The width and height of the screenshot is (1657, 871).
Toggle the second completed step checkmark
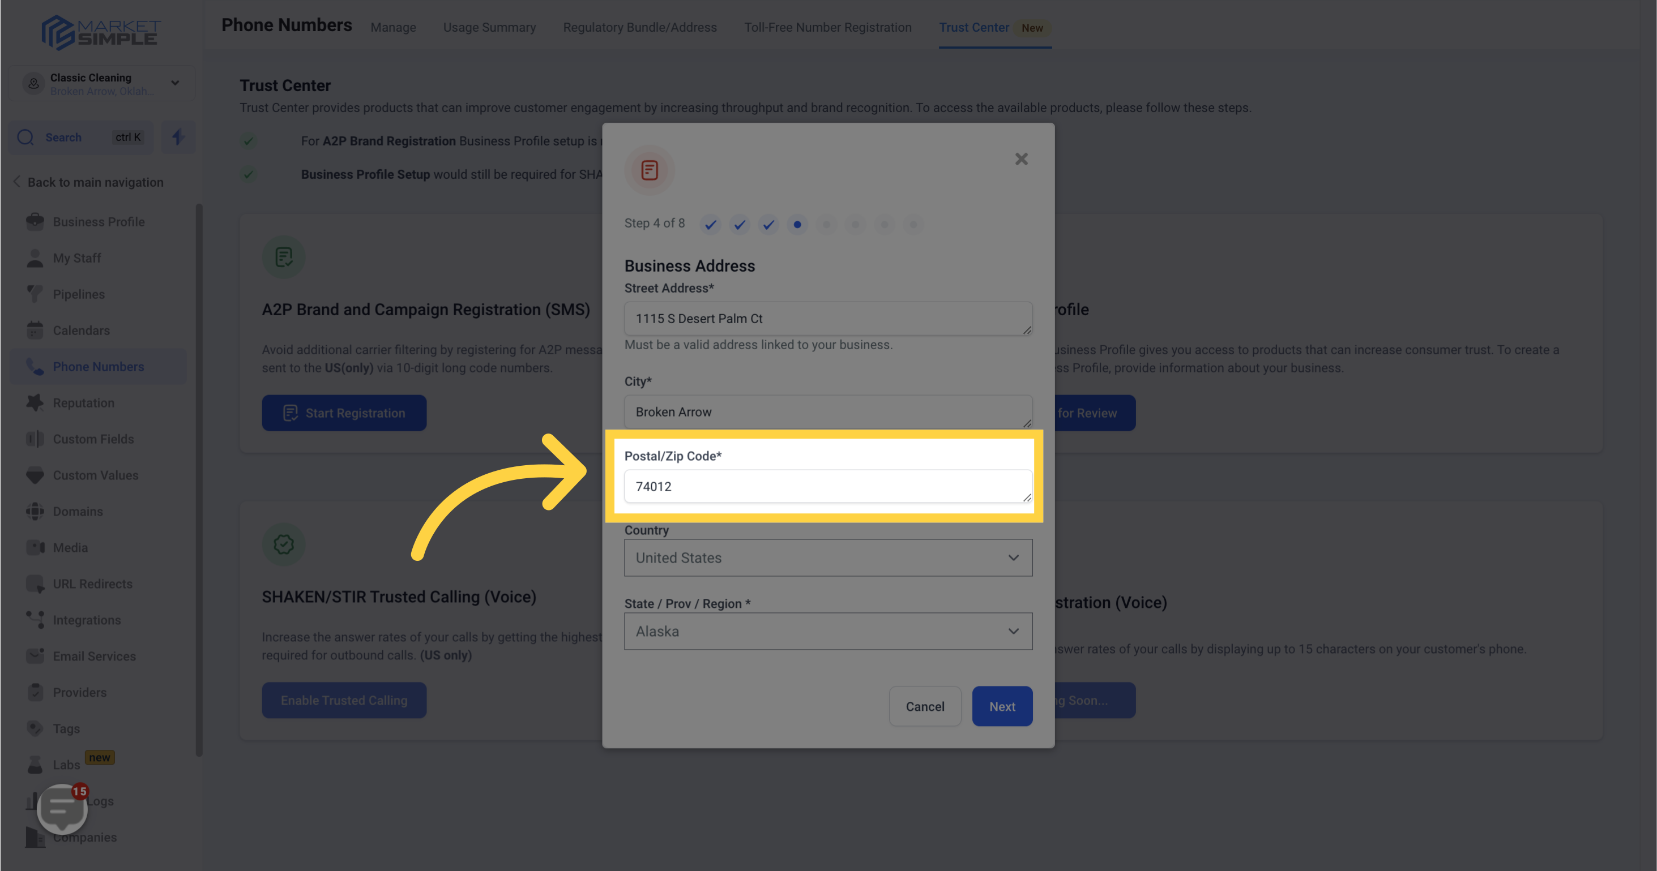(738, 224)
